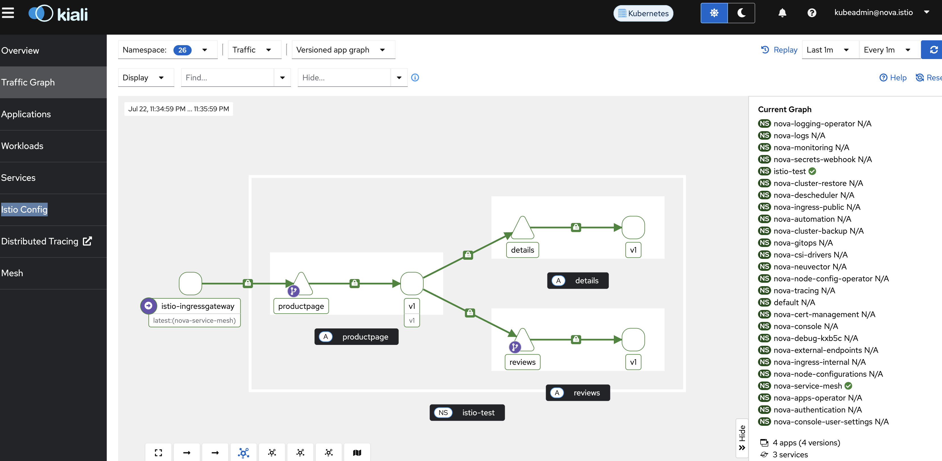
Task: Click the info icon beside Hide field
Action: [x=415, y=77]
